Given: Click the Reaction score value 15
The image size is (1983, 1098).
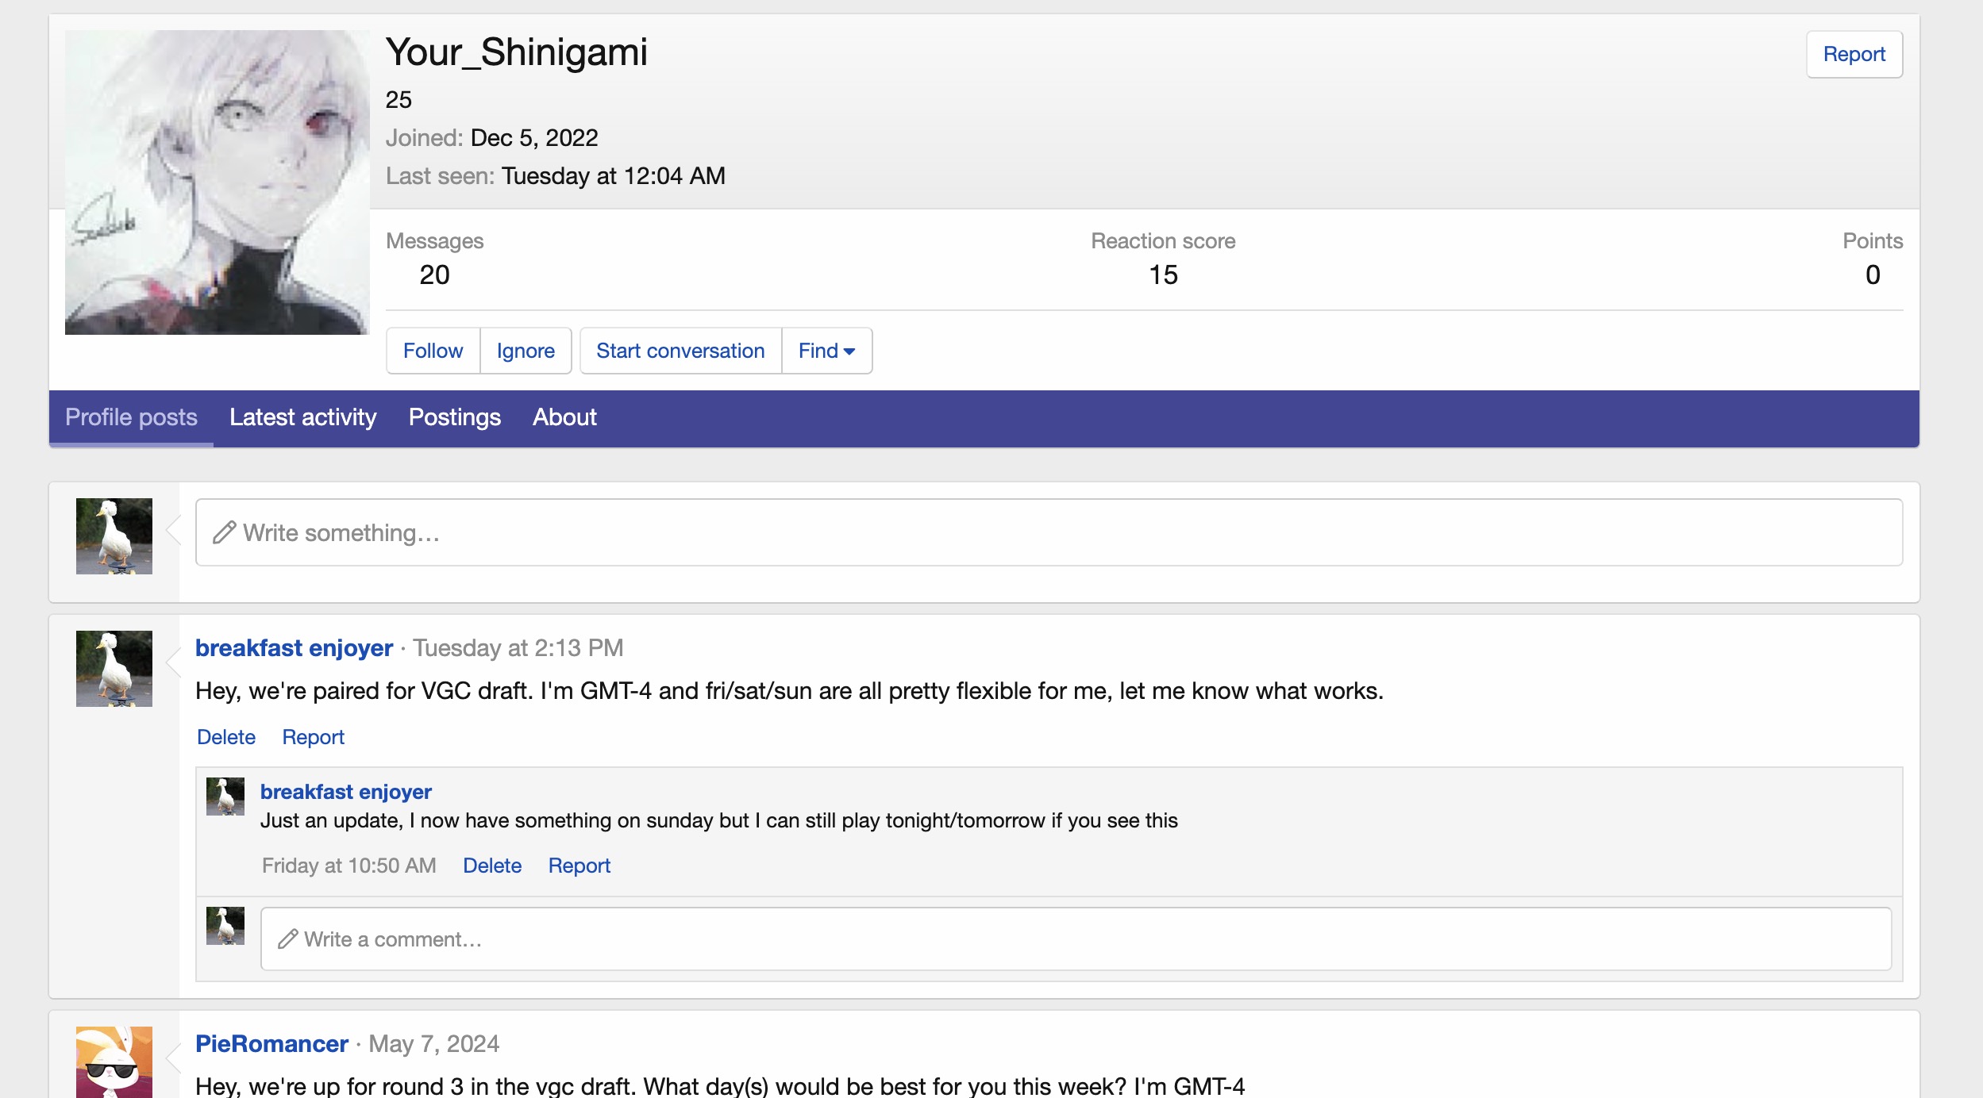Looking at the screenshot, I should (1163, 274).
